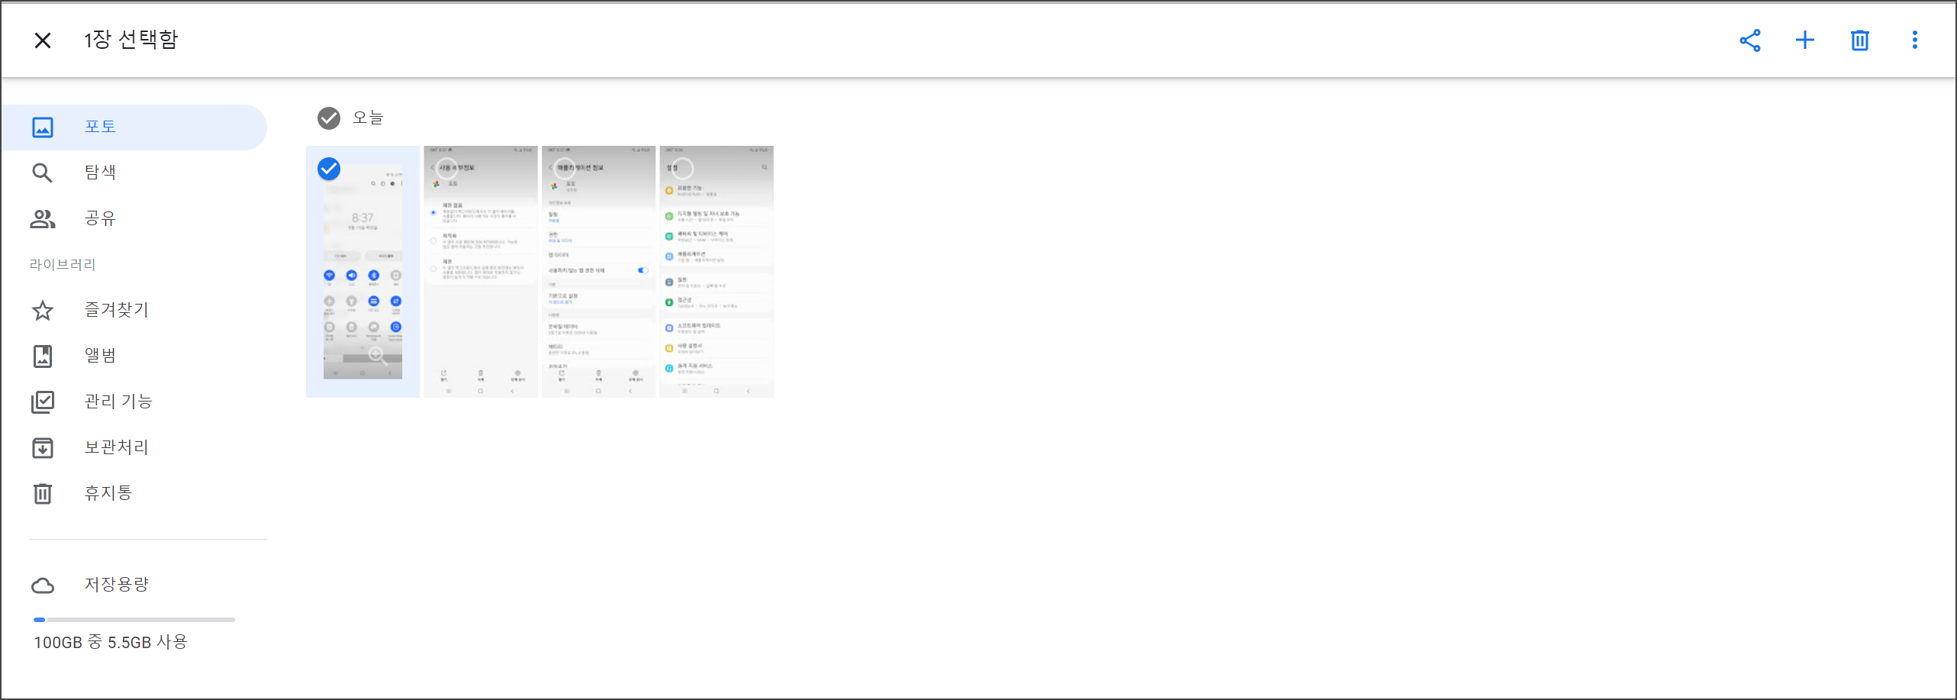This screenshot has width=1957, height=700.
Task: Click the magnifier icon beside 탐색
Action: point(43,173)
